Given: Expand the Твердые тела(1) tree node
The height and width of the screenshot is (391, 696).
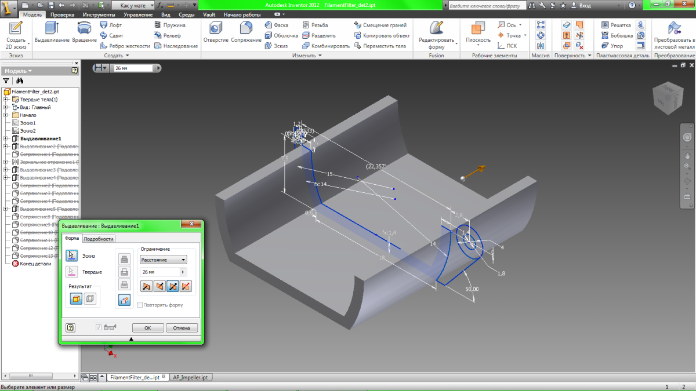Looking at the screenshot, I should pos(5,100).
